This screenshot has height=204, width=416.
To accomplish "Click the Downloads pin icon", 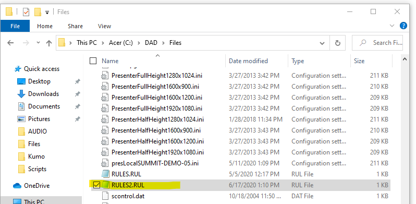I will pyautogui.click(x=77, y=94).
